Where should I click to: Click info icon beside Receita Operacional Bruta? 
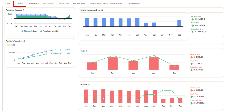[x=102, y=10]
